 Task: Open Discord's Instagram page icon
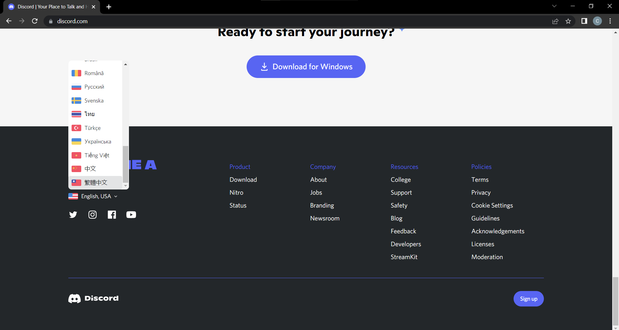click(x=93, y=215)
